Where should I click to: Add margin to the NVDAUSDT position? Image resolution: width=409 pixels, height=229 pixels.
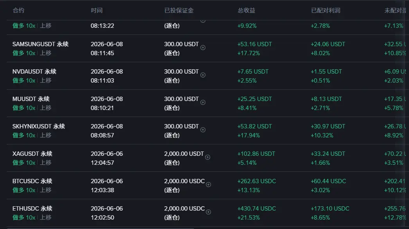click(203, 75)
